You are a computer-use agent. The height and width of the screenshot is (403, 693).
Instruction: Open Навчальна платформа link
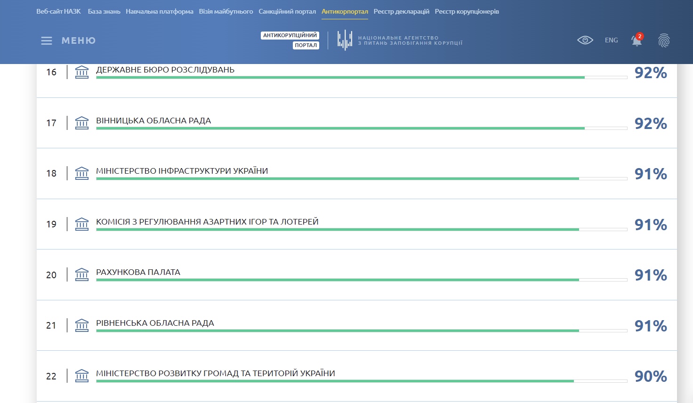(x=160, y=11)
